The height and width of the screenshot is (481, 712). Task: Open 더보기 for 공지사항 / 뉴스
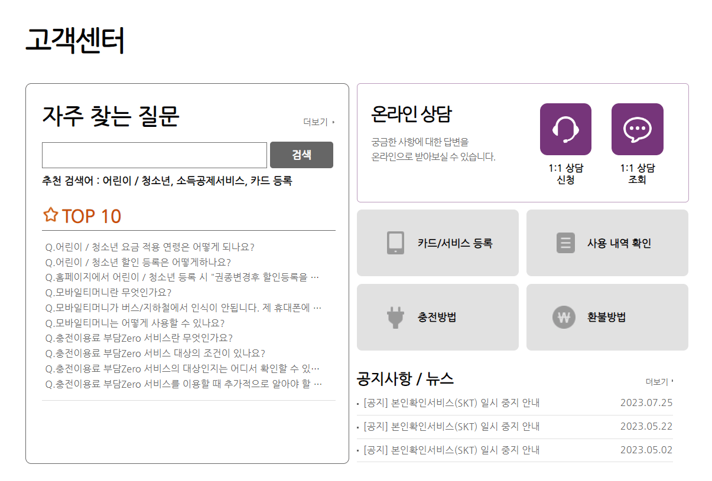(659, 382)
